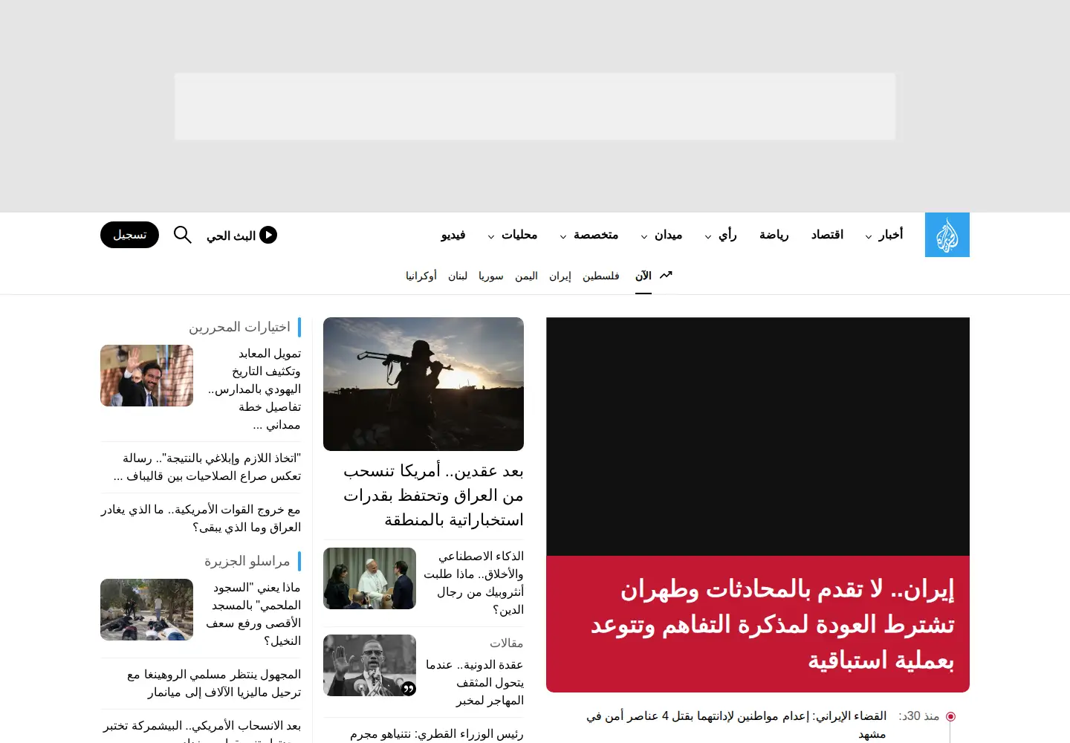1070x743 pixels.
Task: Click the تسجيل sign-up button
Action: coord(129,235)
